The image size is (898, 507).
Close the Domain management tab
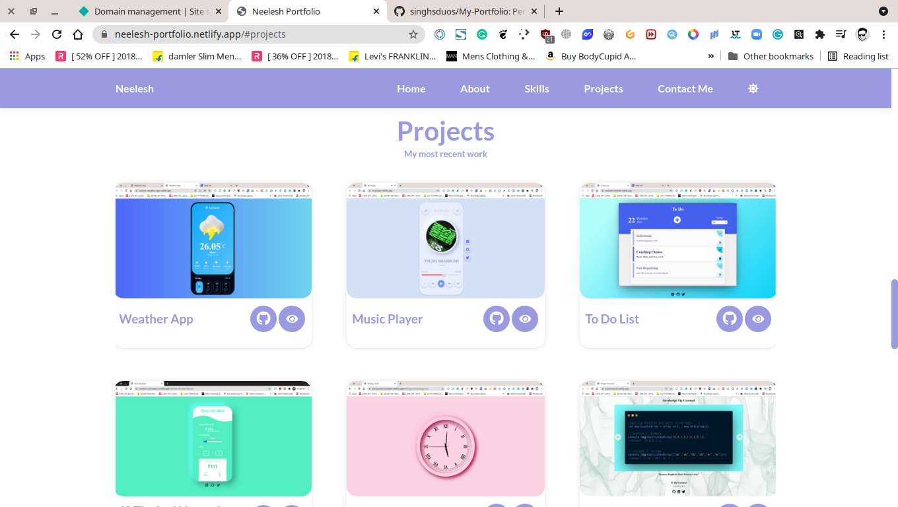click(219, 11)
